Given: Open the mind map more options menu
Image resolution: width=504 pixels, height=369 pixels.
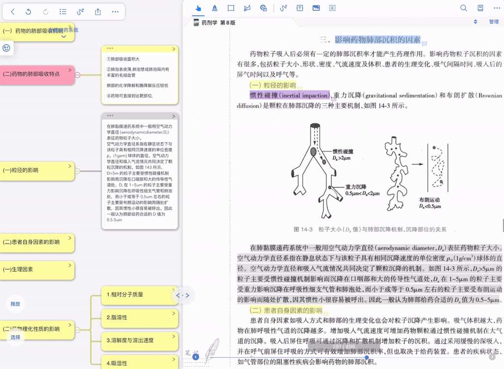Looking at the screenshot, I should (115, 12).
